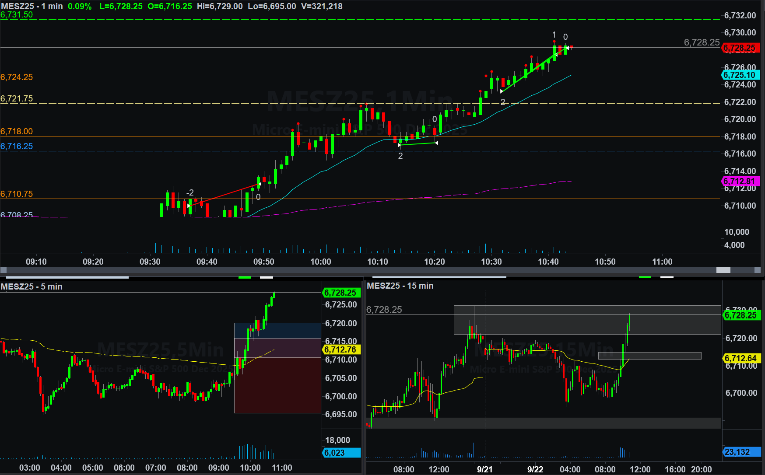Click the green 6,731.50 level label
The height and width of the screenshot is (475, 765).
pos(17,14)
